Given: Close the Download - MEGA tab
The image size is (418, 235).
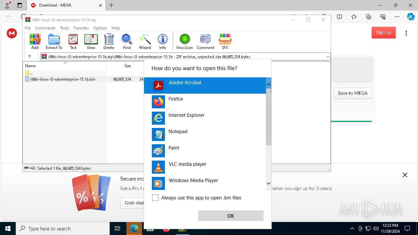Looking at the screenshot, I should click(x=100, y=5).
